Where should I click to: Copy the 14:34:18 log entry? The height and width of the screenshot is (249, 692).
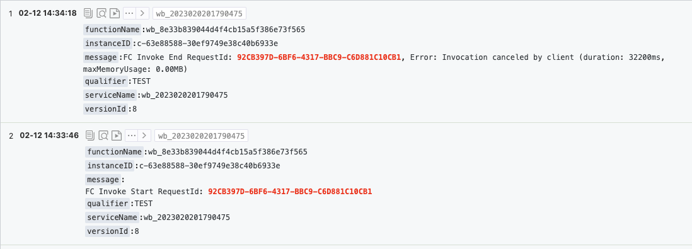(x=88, y=13)
